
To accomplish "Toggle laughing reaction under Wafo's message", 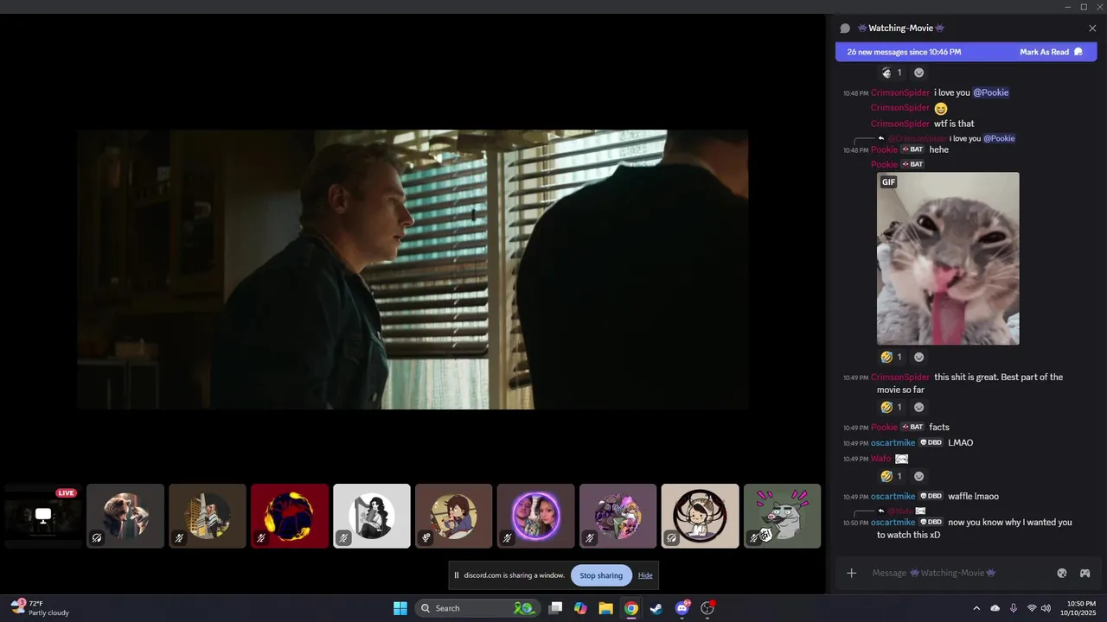I will (x=892, y=476).
